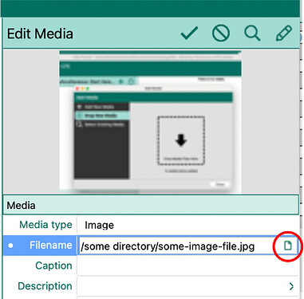304x299 pixels.
Task: Select the Description row label
Action: pyautogui.click(x=45, y=286)
